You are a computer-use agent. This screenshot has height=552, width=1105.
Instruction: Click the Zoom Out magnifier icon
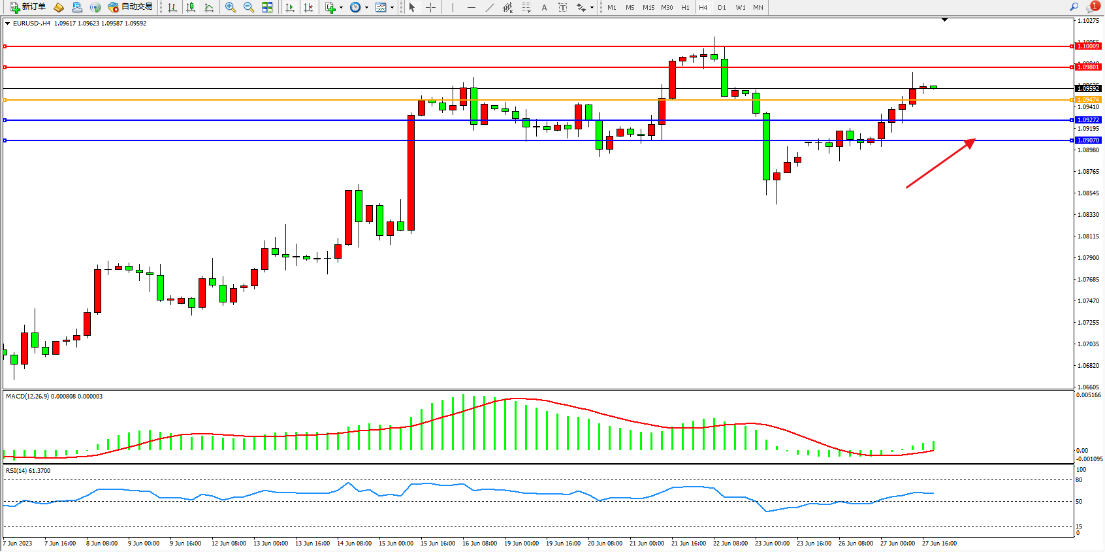(x=248, y=7)
